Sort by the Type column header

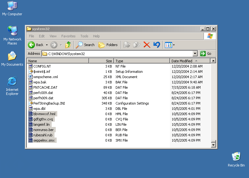(x=142, y=61)
